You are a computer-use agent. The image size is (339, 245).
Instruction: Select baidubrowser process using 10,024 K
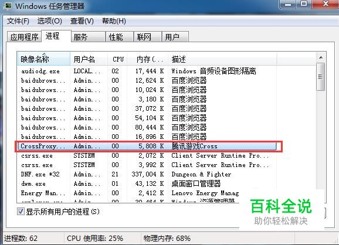(x=147, y=90)
